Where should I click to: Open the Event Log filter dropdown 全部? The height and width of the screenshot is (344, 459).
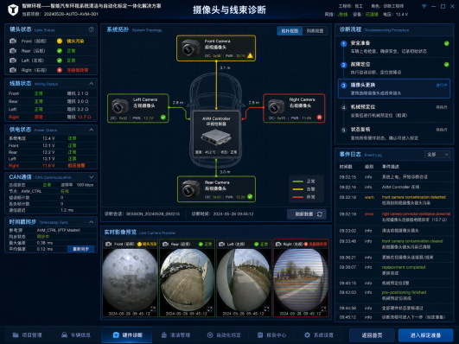437,155
